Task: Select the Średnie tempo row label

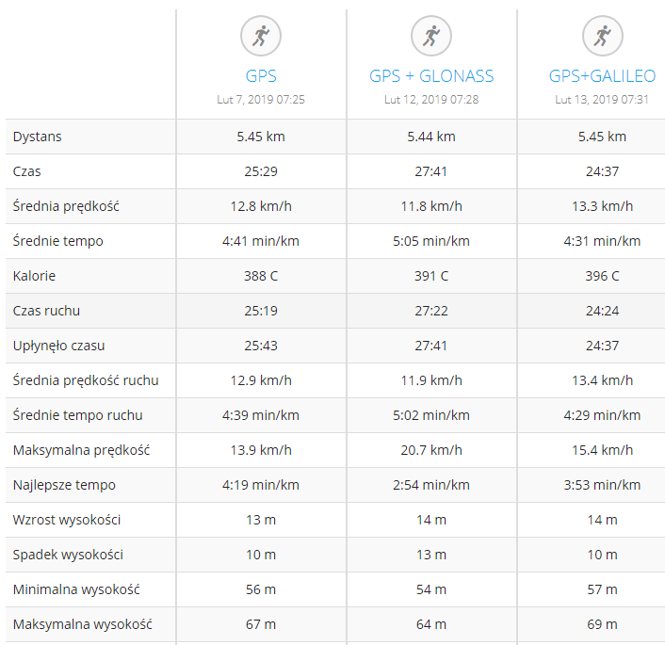Action: (58, 241)
